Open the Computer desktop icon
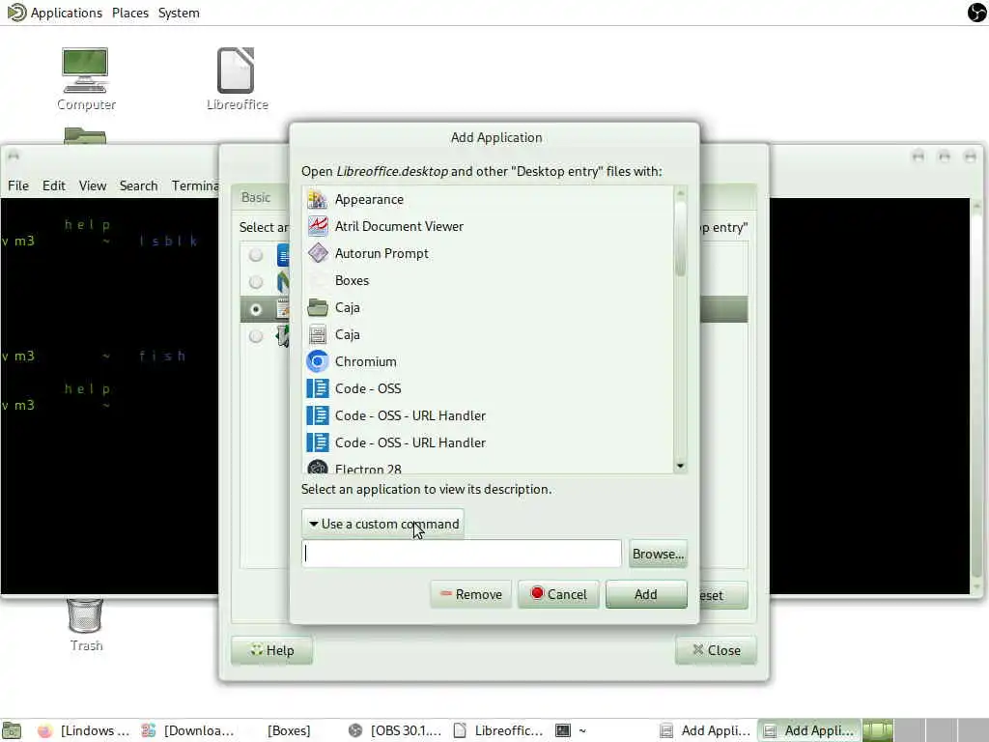The height and width of the screenshot is (742, 989). (x=86, y=79)
